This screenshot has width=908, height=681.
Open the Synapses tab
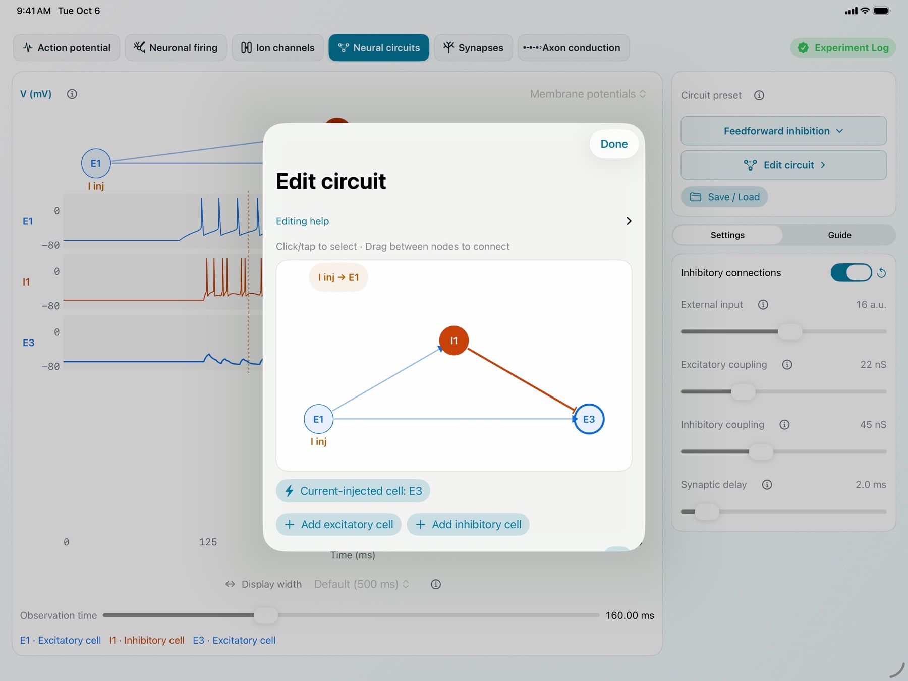[x=473, y=48]
